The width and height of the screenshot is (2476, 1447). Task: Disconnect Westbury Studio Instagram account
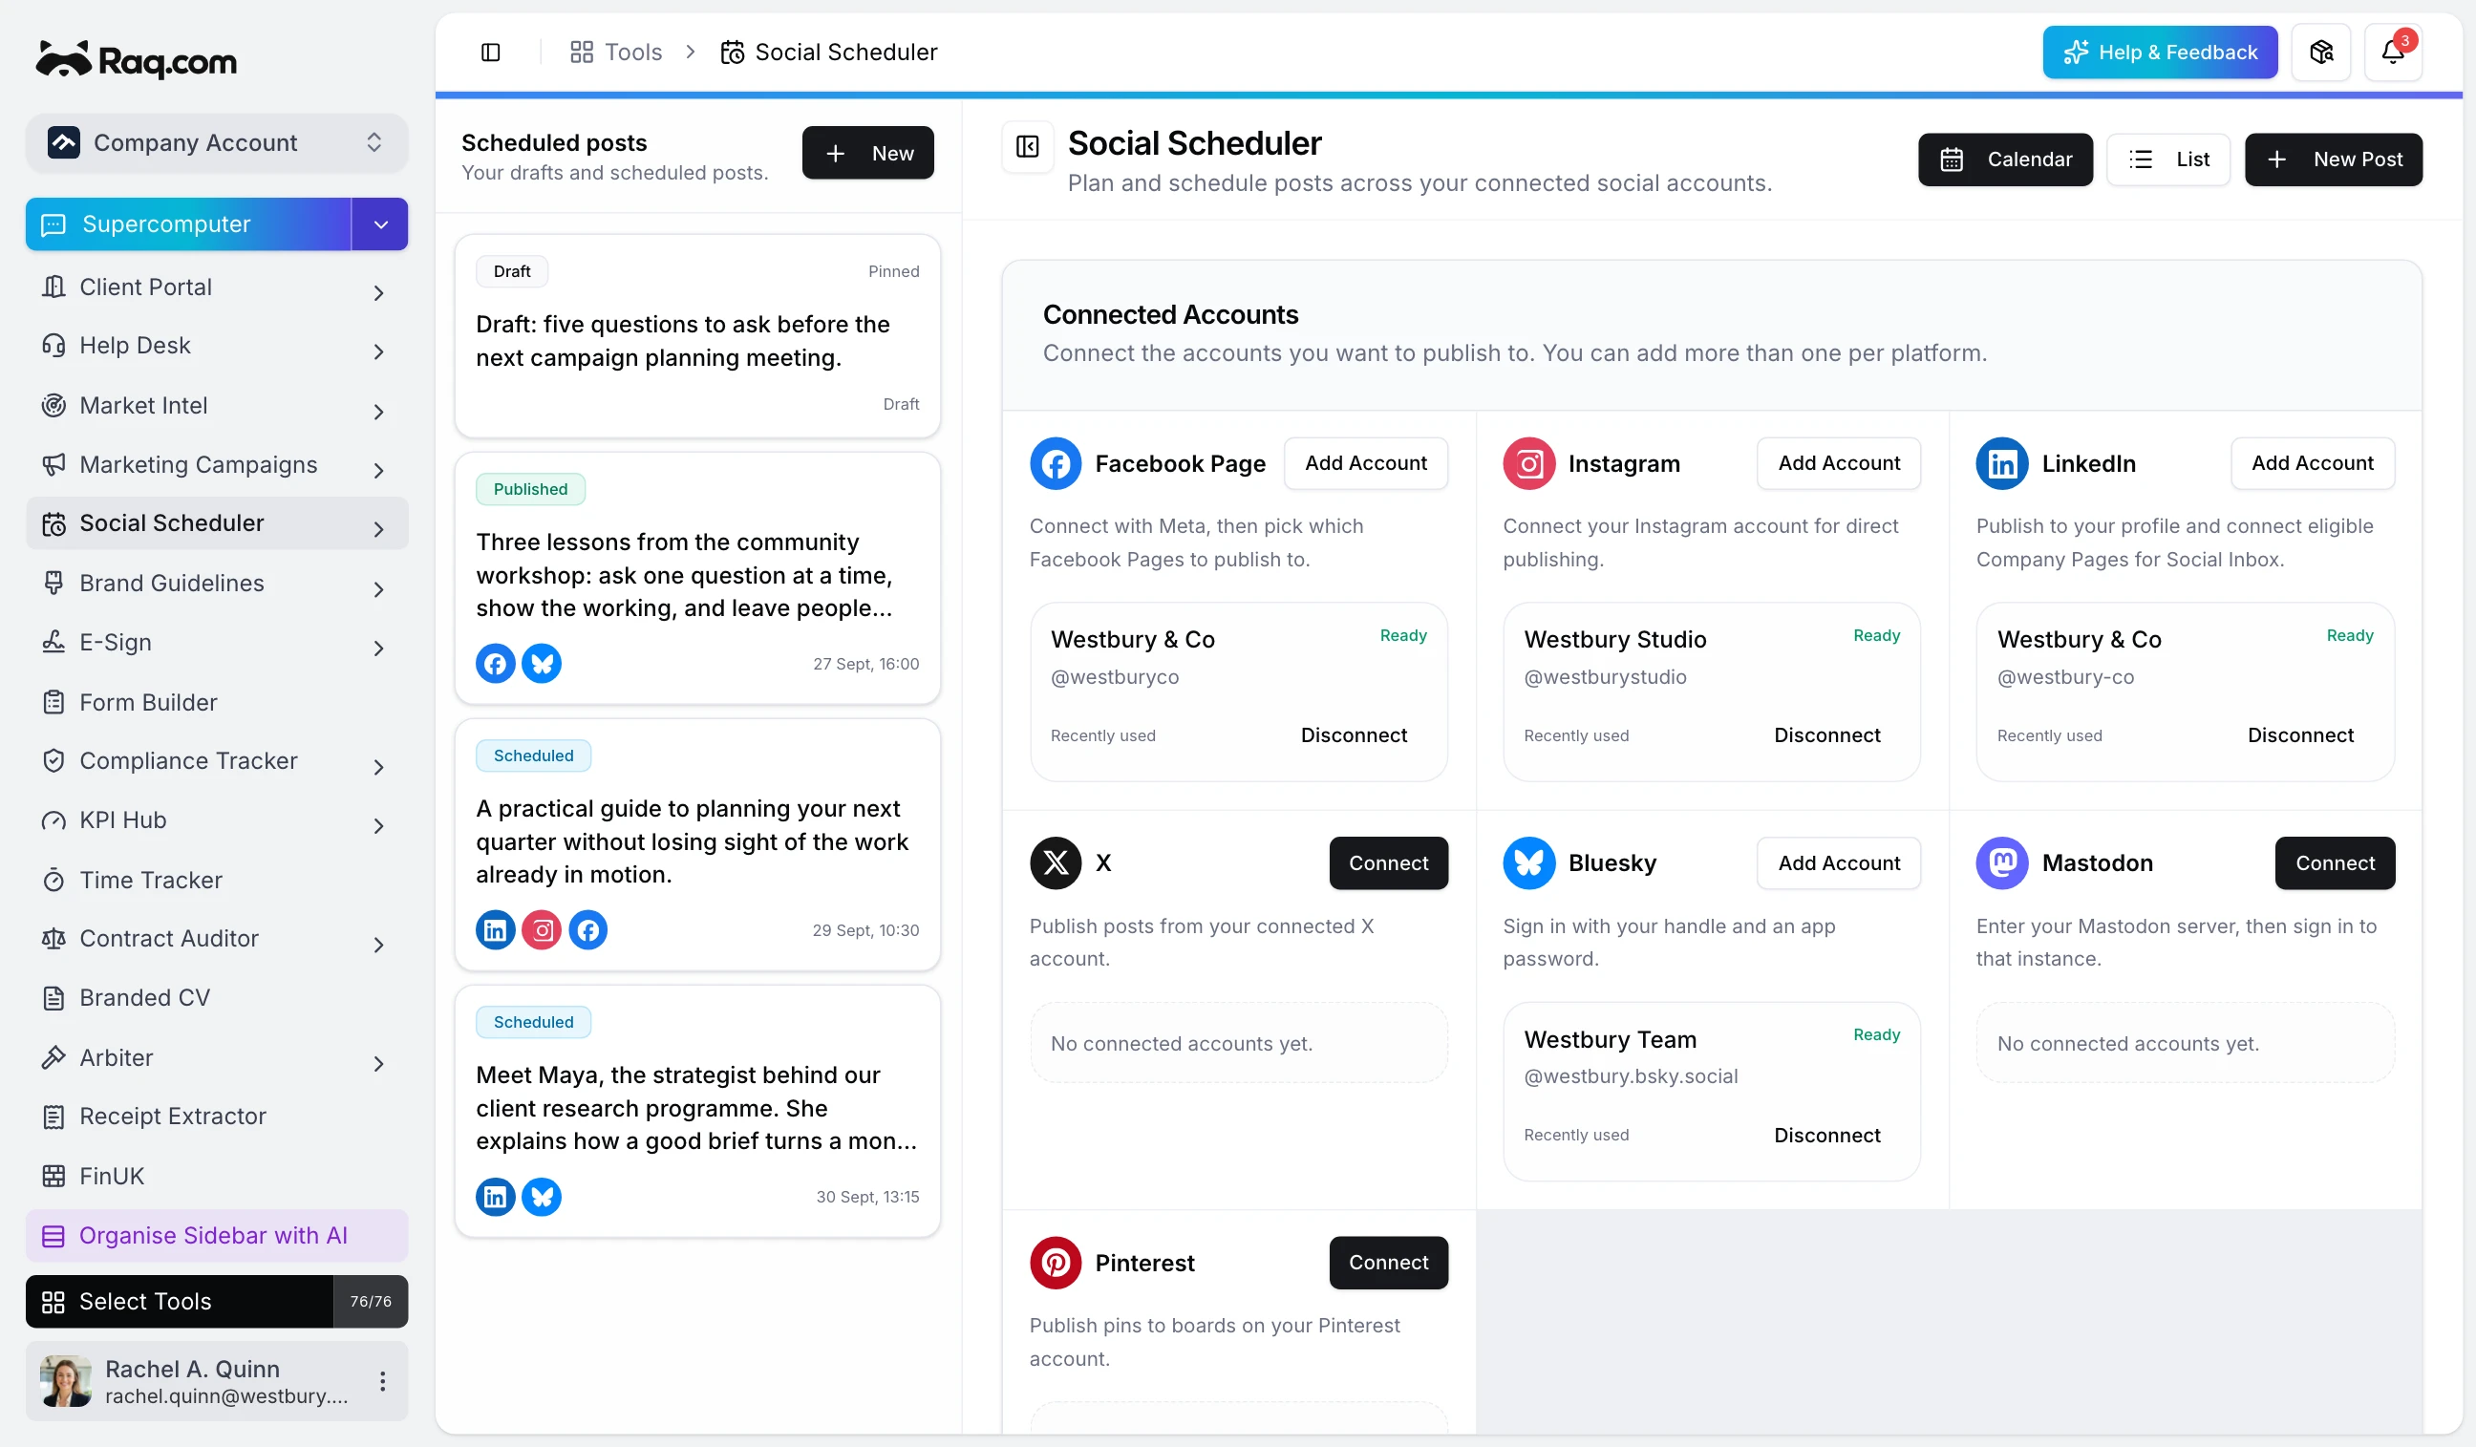1826,734
